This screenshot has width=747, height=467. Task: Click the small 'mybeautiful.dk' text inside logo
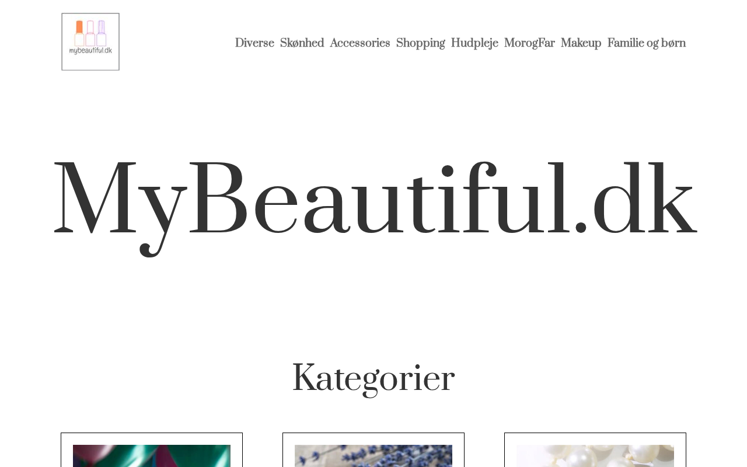(x=90, y=51)
